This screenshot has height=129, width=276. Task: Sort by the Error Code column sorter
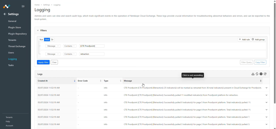point(101,81)
